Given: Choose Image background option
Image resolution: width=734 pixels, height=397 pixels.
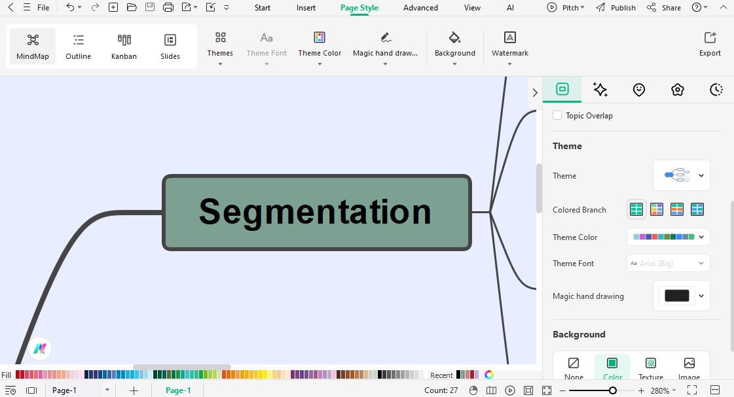Looking at the screenshot, I should (x=689, y=368).
